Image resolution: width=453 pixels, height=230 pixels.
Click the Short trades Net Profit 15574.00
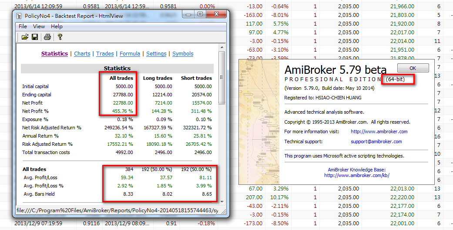click(x=201, y=103)
